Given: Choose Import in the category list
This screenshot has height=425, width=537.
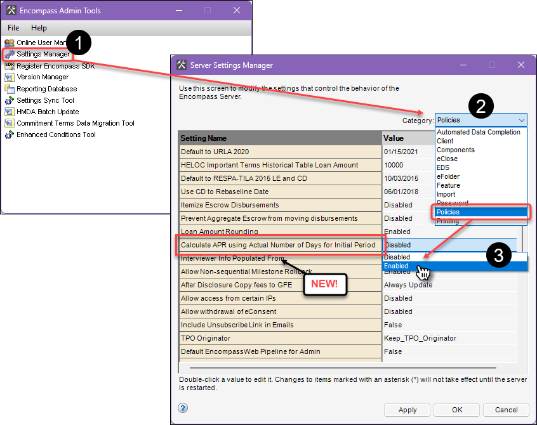Looking at the screenshot, I should pos(446,194).
